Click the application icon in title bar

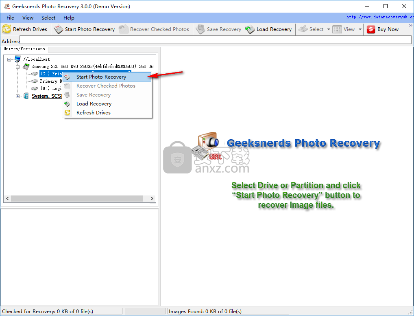[x=7, y=7]
